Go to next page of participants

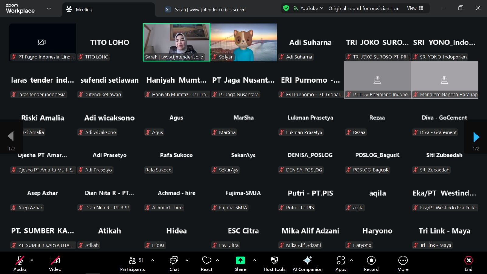point(476,137)
